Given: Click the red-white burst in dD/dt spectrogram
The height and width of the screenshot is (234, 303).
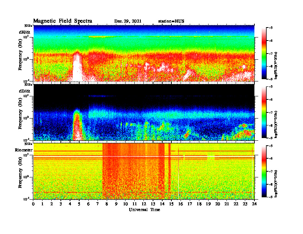Looking at the screenshot, I should click(x=77, y=125).
